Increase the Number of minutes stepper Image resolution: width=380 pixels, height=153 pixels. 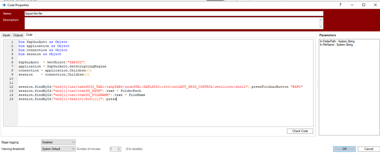click(119, 148)
